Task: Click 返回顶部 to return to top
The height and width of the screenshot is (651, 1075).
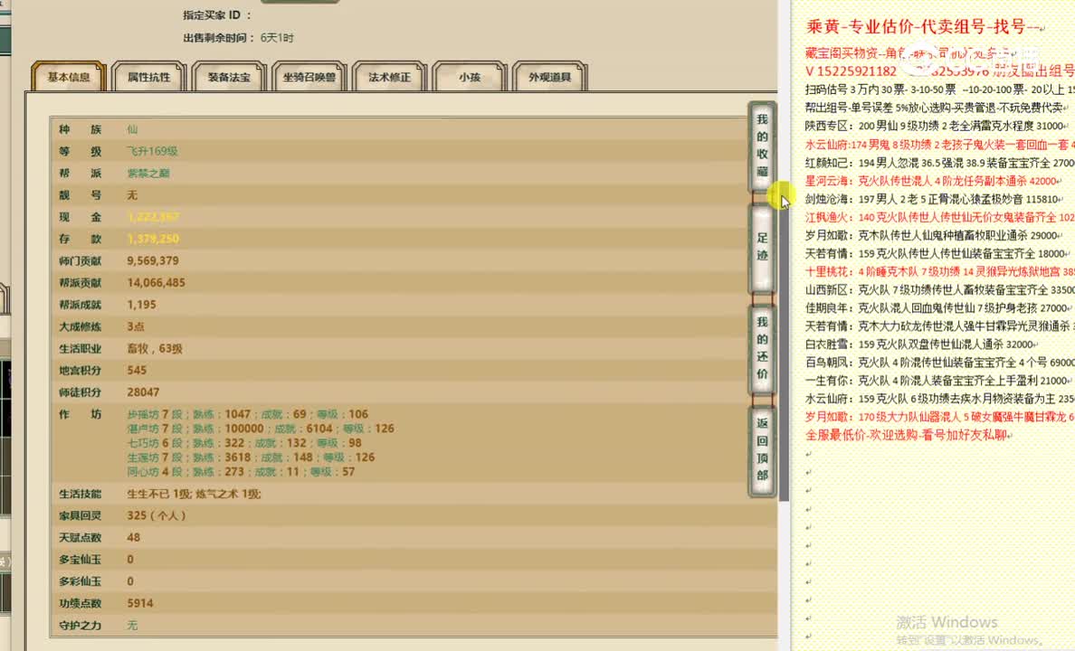Action: [763, 449]
